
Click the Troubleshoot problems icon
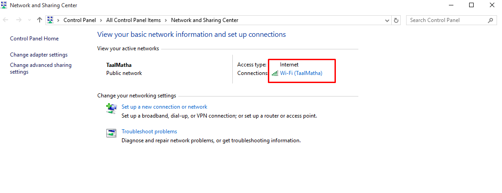[x=111, y=133]
